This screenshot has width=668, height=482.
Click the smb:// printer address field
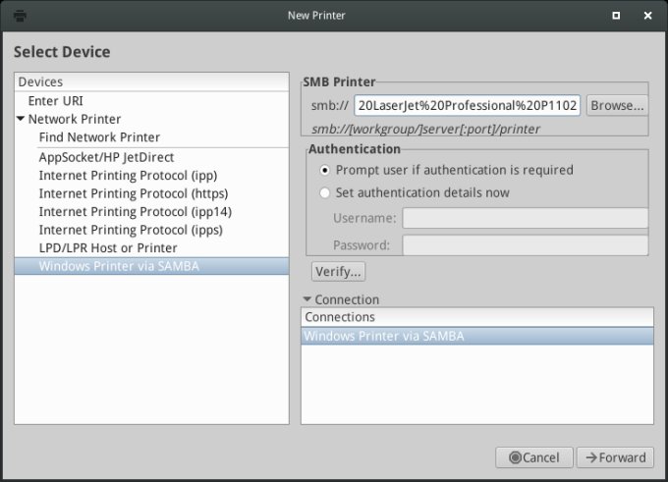pos(468,105)
